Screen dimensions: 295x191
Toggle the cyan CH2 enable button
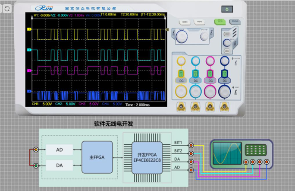[195, 74]
